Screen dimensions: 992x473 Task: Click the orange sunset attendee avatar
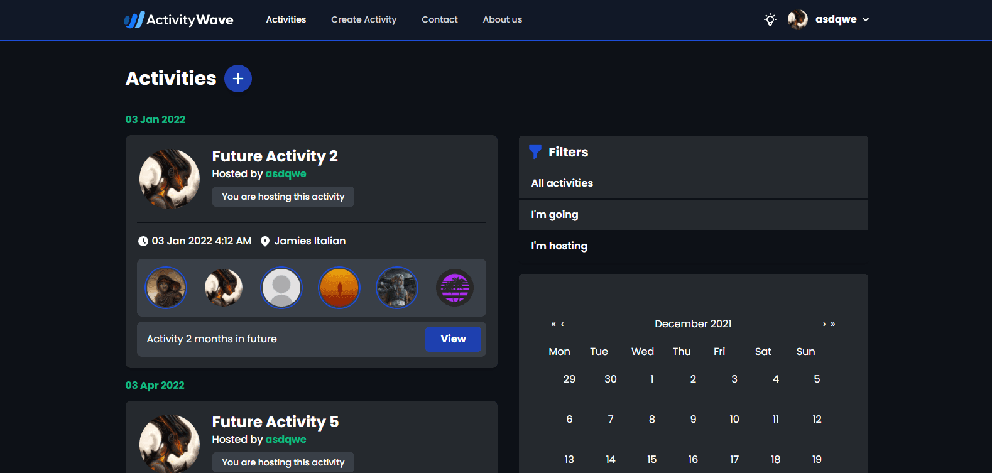point(339,288)
